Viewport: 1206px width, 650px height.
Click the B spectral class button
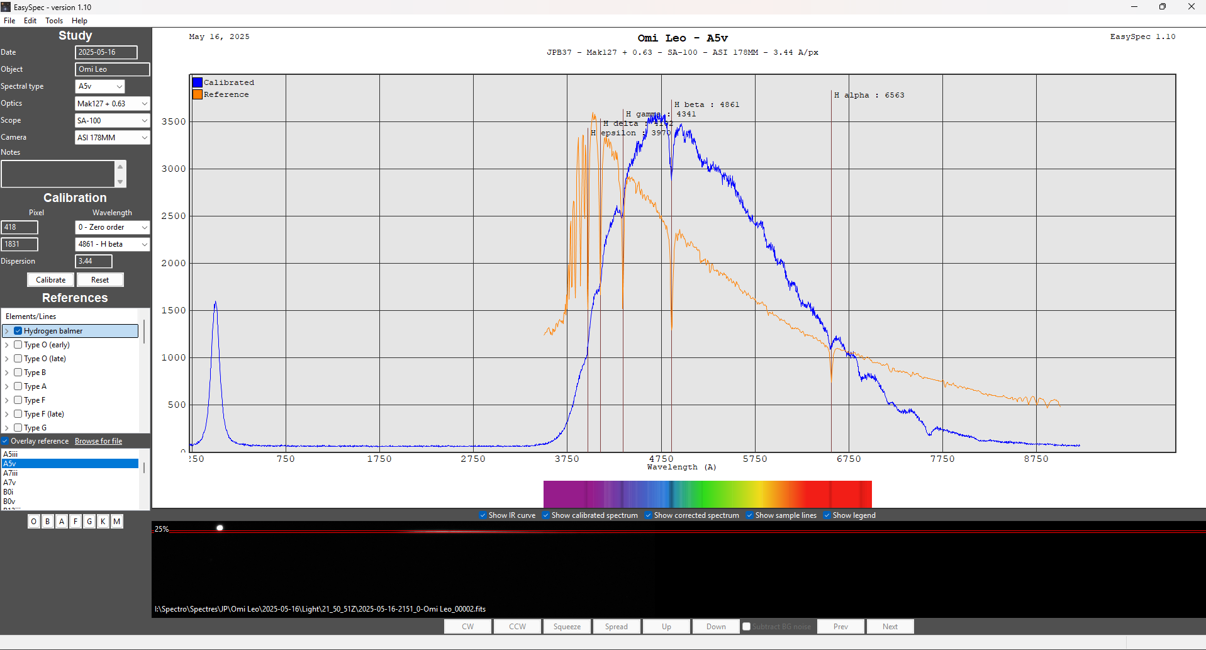(48, 522)
